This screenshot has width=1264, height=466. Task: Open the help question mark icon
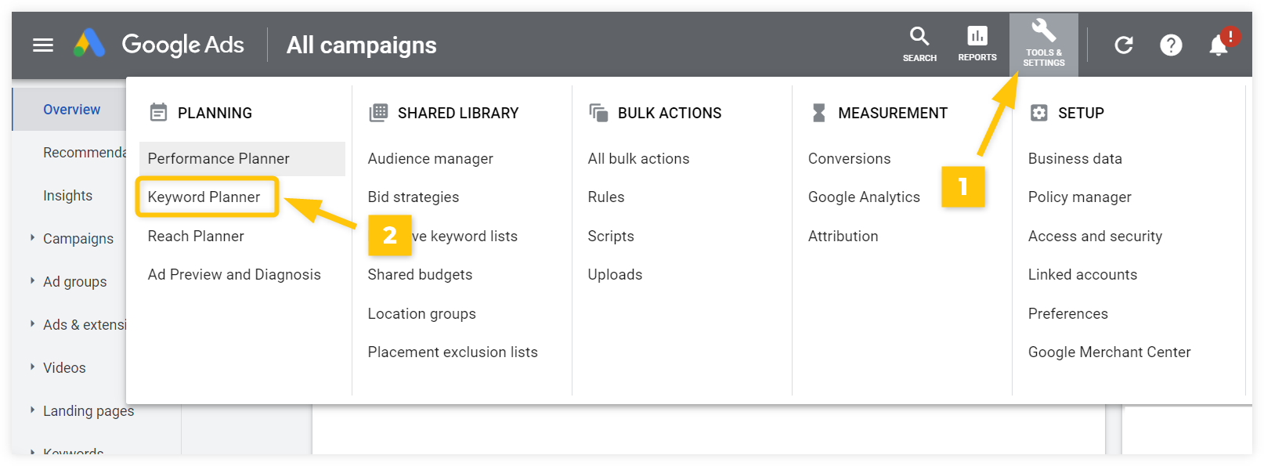pyautogui.click(x=1171, y=45)
